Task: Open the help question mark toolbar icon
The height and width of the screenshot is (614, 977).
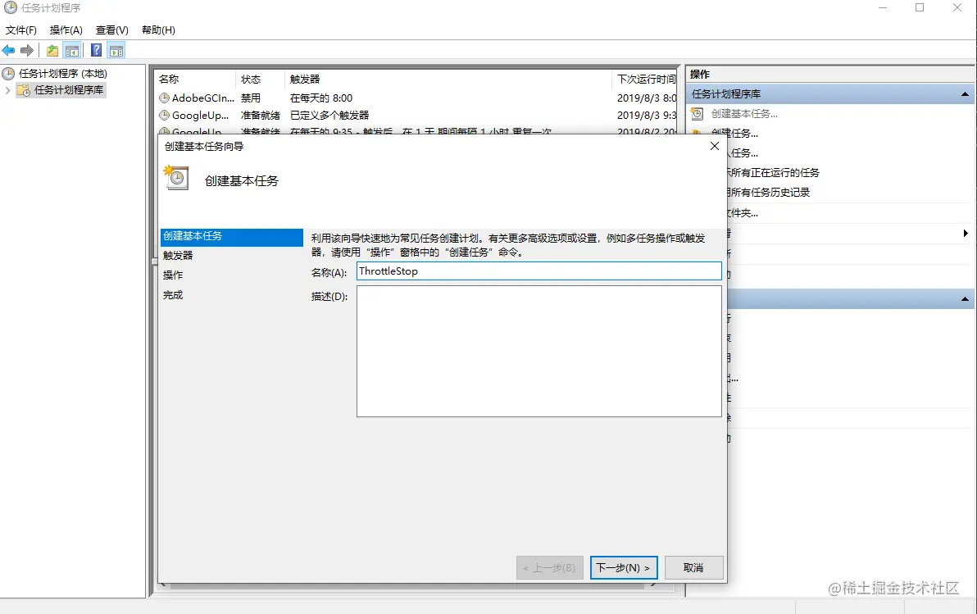Action: pos(97,51)
